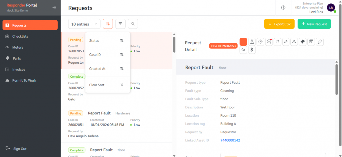The height and width of the screenshot is (157, 342).
Task: Click the warning triangle icon
Action: (x=294, y=42)
